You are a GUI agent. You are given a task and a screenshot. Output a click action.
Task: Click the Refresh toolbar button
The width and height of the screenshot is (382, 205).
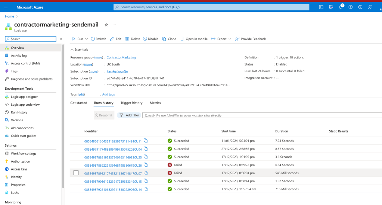99,39
